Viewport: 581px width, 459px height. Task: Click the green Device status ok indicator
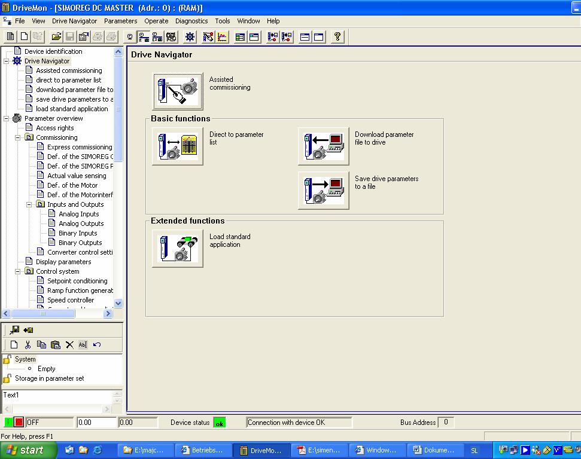220,423
